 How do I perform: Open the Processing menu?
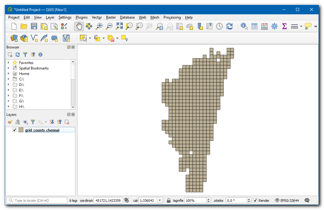[x=172, y=17]
